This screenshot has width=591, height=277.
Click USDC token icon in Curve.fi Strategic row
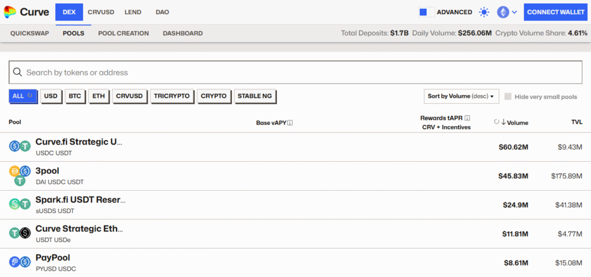14,147
